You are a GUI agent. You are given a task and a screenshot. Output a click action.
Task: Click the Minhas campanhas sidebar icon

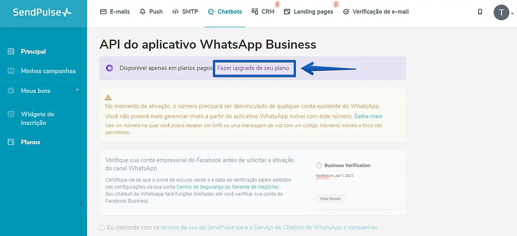click(11, 71)
